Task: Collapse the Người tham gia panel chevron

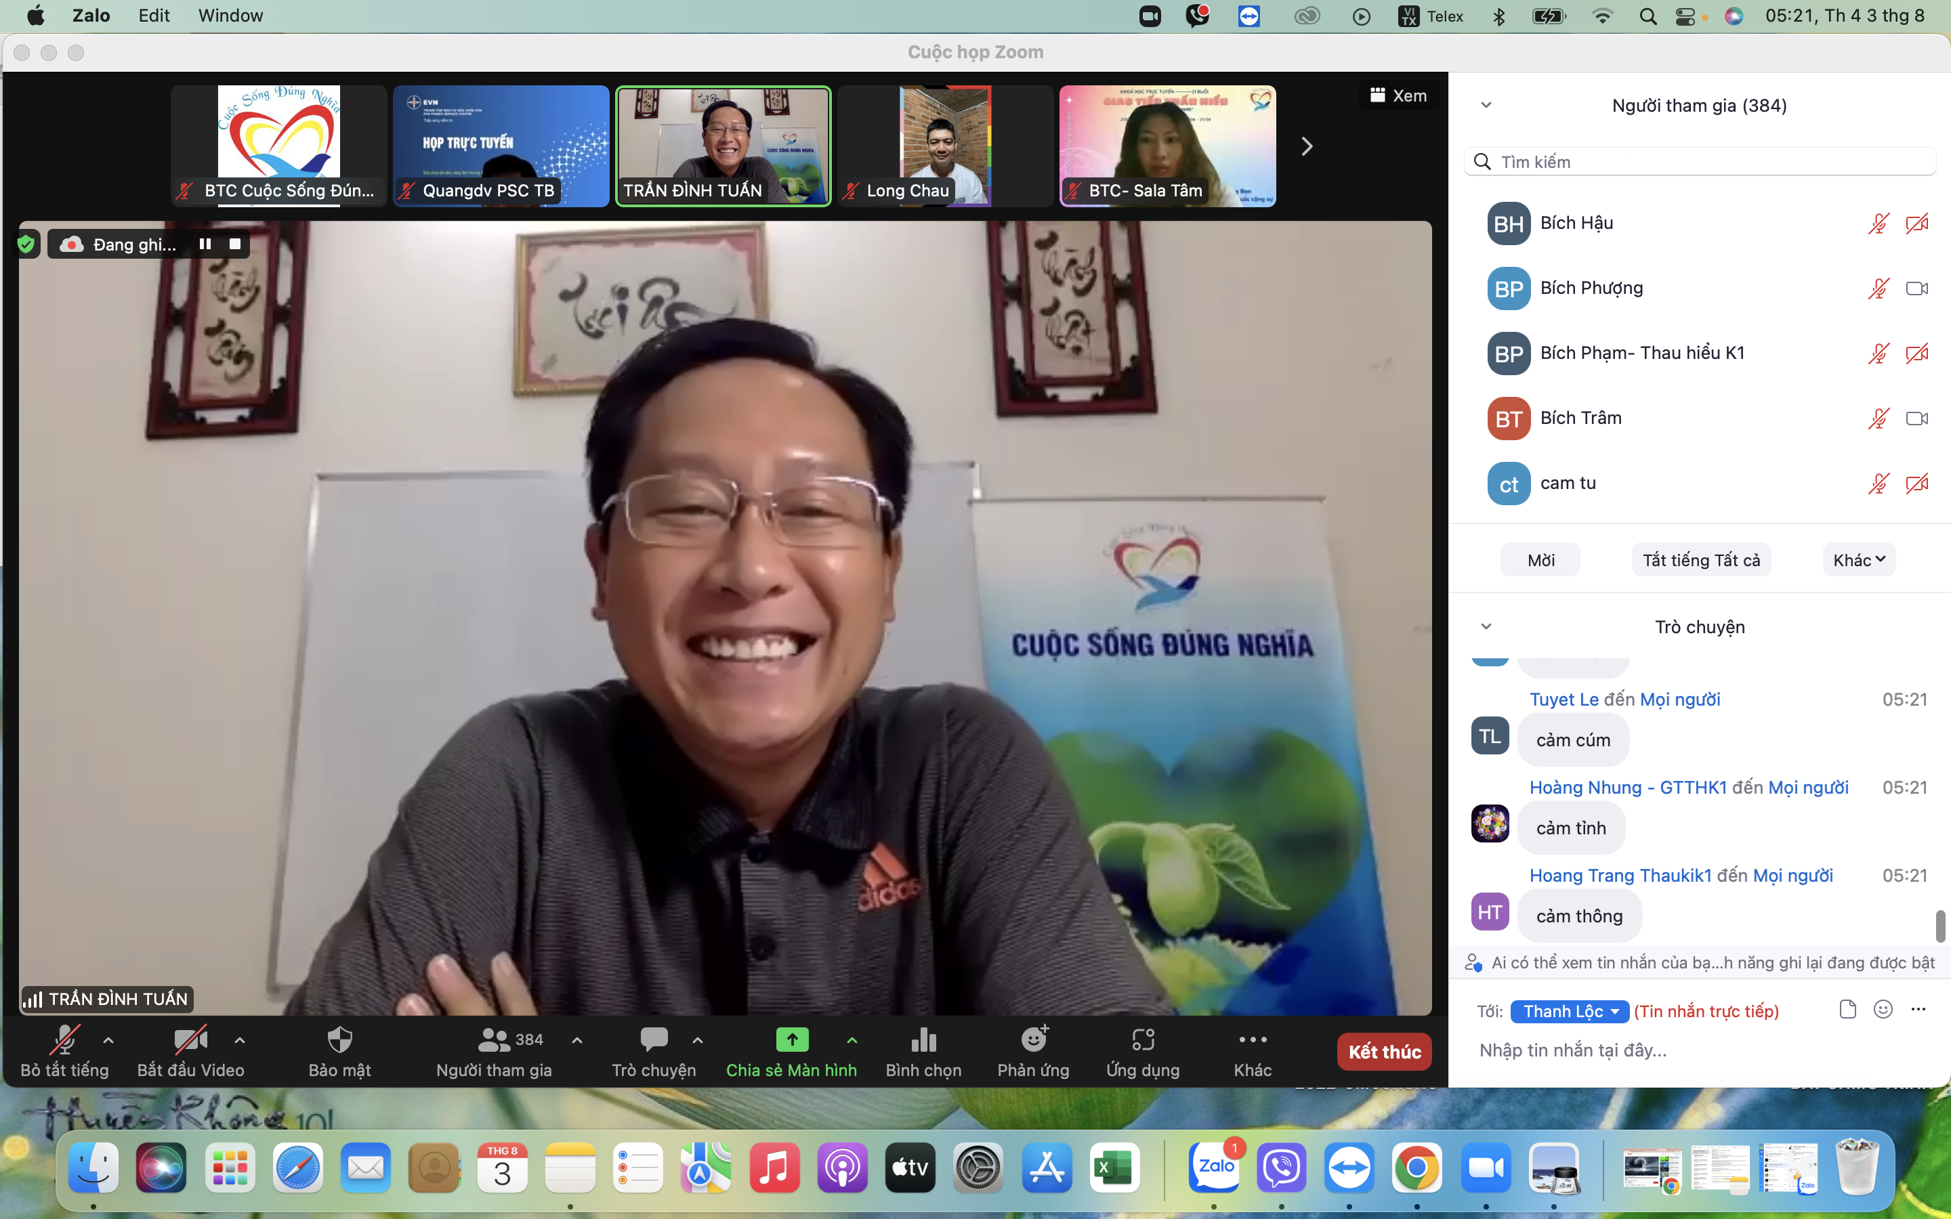Action: (1486, 105)
